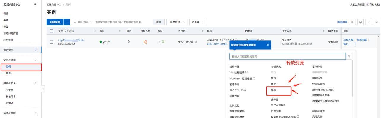Open the 存储与快照 section options dots
Viewport: 381px width, 118px height.
(x=36, y=113)
